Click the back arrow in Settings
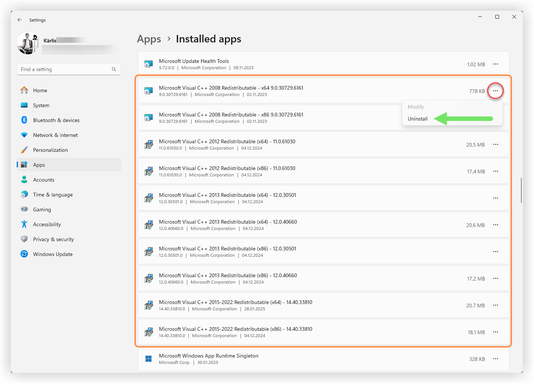The width and height of the screenshot is (534, 384). [20, 20]
